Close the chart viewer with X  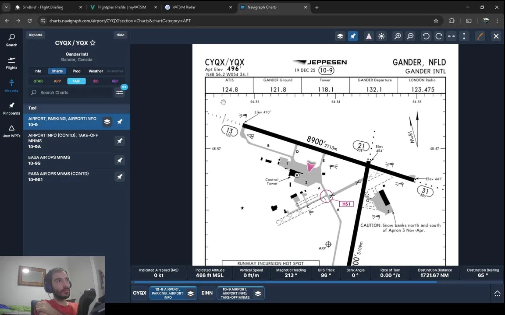(496, 36)
